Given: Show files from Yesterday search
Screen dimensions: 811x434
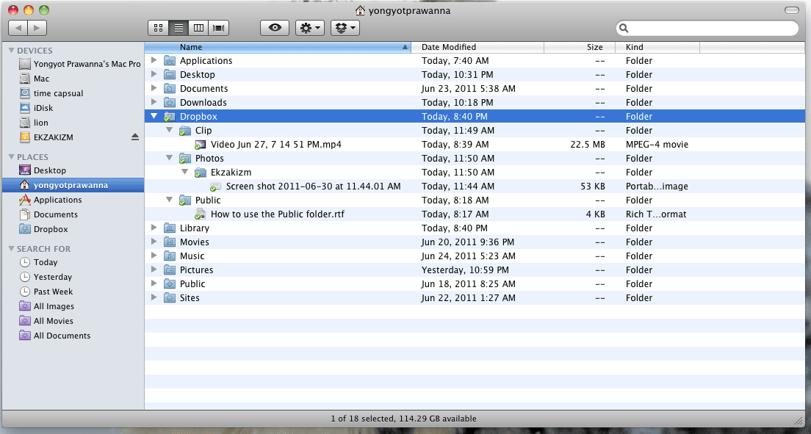Looking at the screenshot, I should [46, 277].
